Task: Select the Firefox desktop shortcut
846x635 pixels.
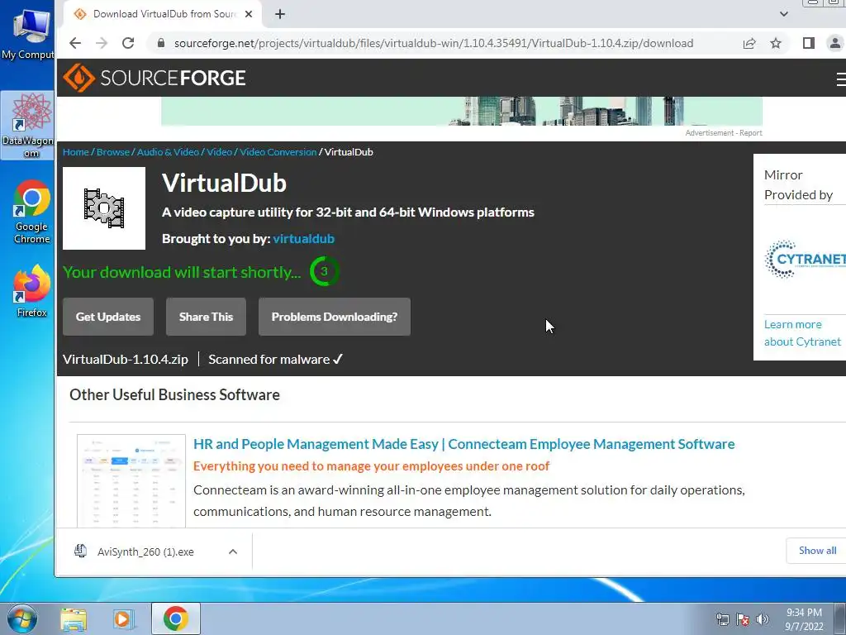Action: [x=32, y=292]
